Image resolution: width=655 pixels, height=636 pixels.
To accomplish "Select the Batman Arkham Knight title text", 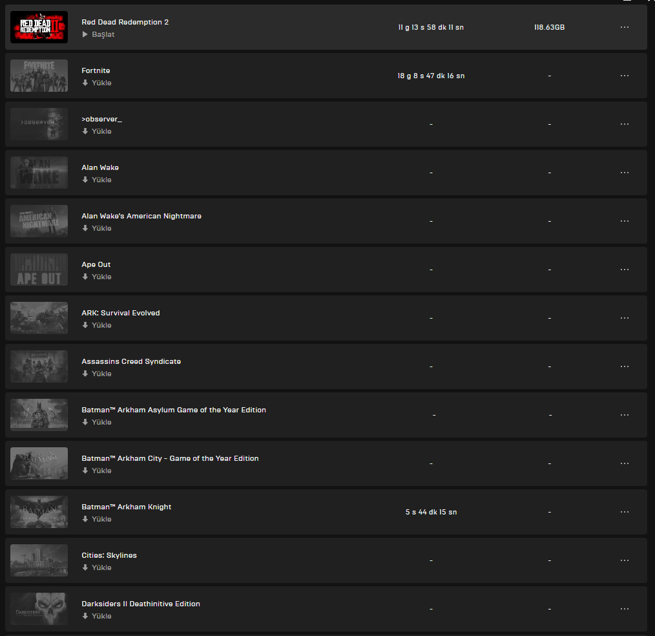I will tap(126, 507).
